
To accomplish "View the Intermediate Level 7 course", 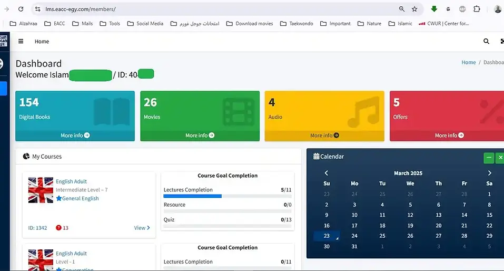I will point(142,228).
